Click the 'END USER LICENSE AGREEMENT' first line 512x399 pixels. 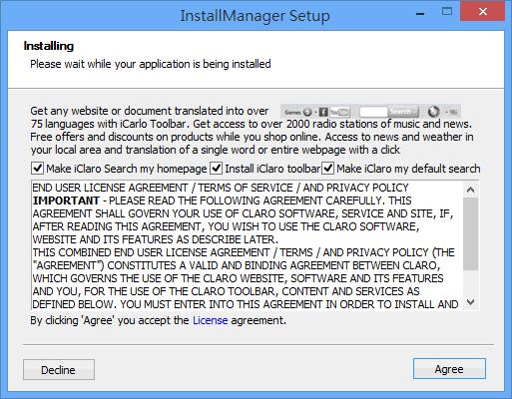pyautogui.click(x=221, y=188)
